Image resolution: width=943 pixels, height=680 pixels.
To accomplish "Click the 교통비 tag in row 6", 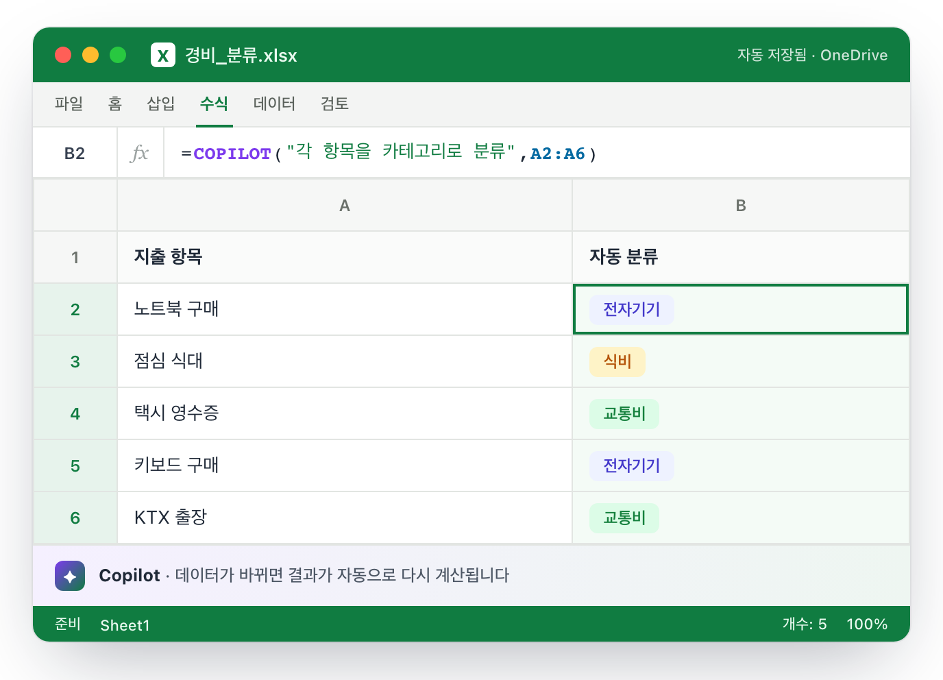I will pyautogui.click(x=624, y=518).
